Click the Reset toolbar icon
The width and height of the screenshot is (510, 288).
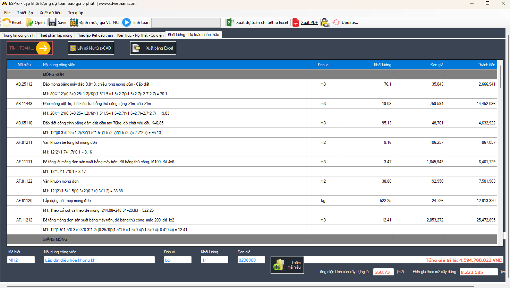tap(7, 23)
